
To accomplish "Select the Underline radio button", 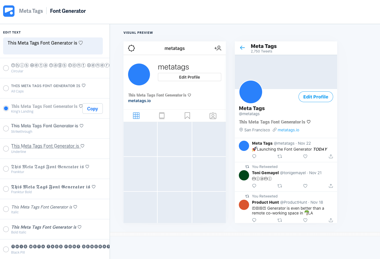I will [6, 149].
